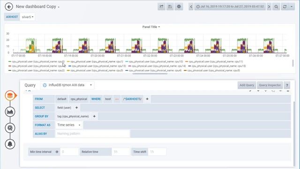
Task: Click the Min time interval input
Action: coord(69,152)
